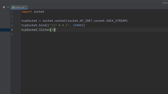
Task: Click 'socket' module name on line 1
Action: coord(39,11)
